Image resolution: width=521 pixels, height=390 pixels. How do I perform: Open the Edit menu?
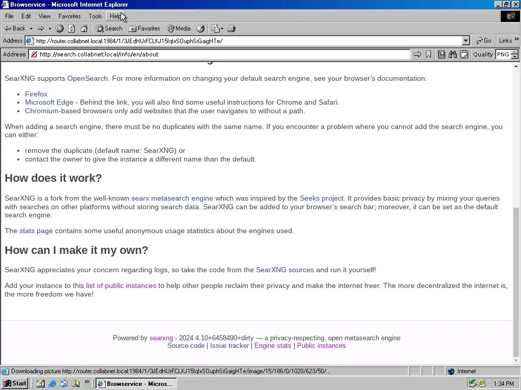click(x=26, y=16)
